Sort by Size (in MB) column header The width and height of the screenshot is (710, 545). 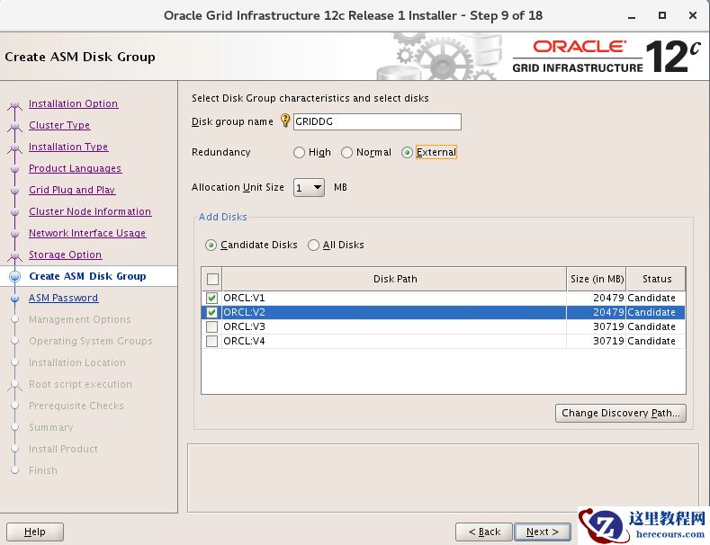pos(597,280)
